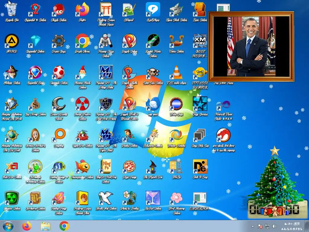Open Mahjong Escape Ancient Japan torii icon

[x=106, y=10]
